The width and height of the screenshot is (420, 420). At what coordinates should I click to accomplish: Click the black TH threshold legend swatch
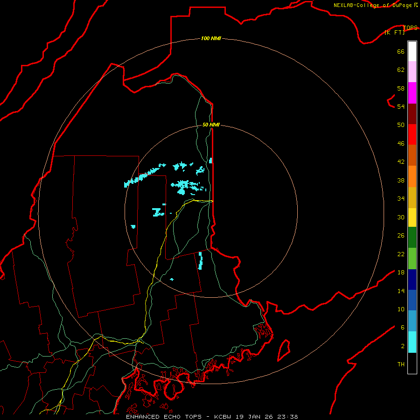point(412,363)
